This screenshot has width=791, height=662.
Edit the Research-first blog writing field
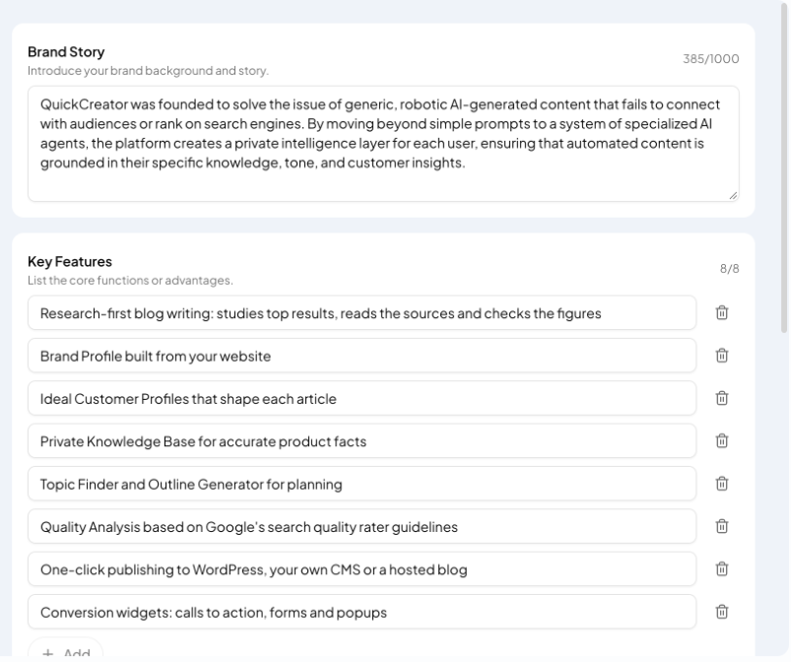(x=363, y=313)
